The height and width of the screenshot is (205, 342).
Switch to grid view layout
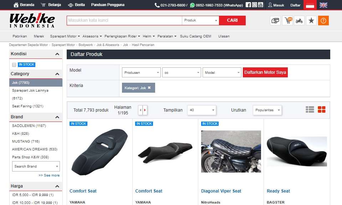coord(322,109)
